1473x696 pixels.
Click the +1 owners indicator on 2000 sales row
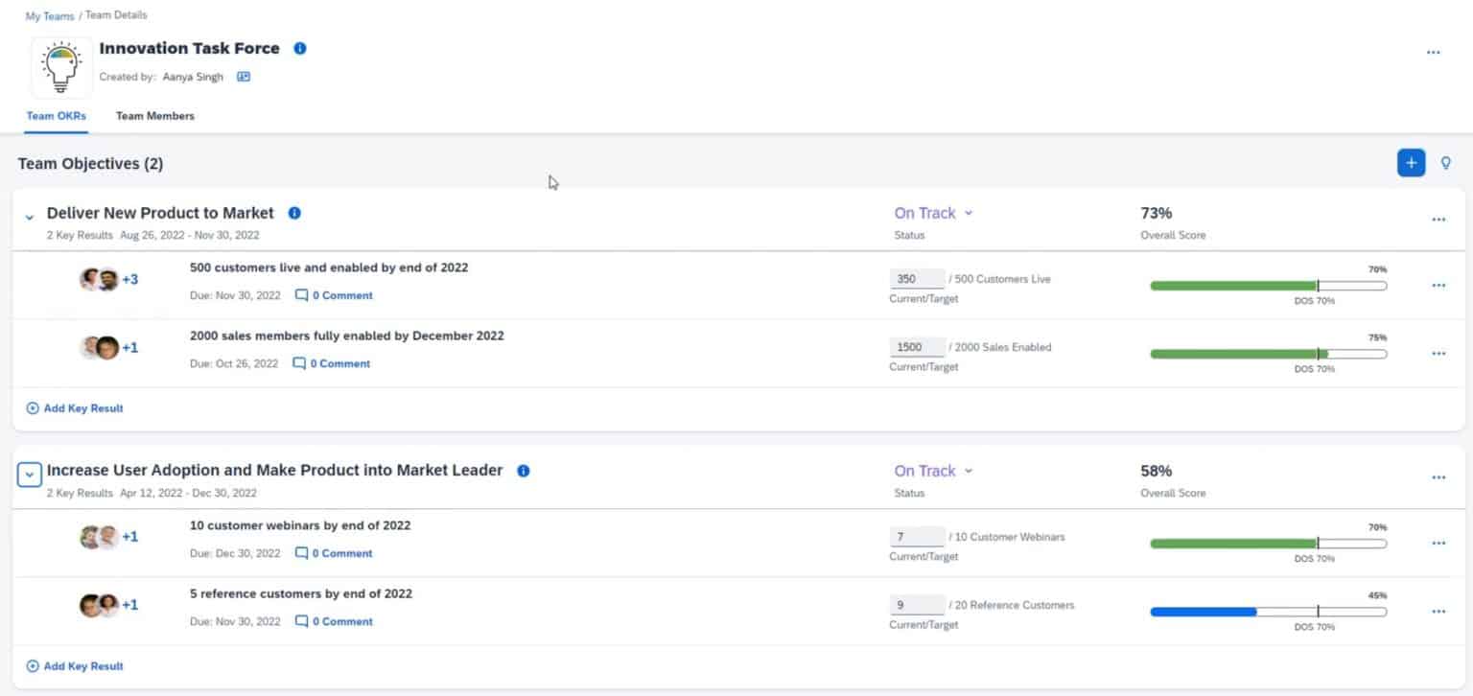point(129,347)
